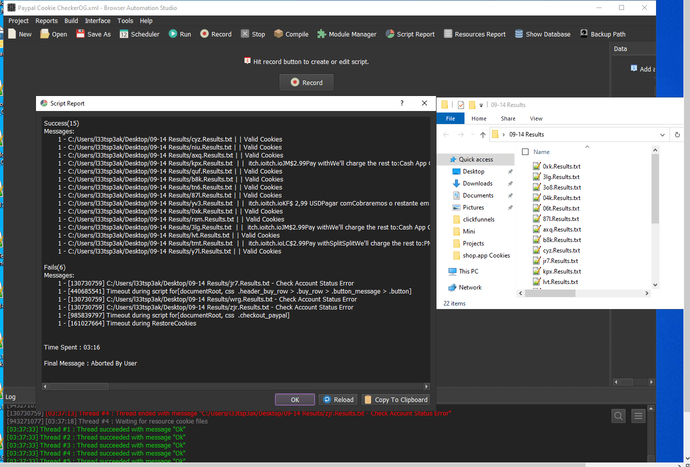Screen dimensions: 690x467
Task: Click the Explorer address bar path field
Action: coord(578,134)
